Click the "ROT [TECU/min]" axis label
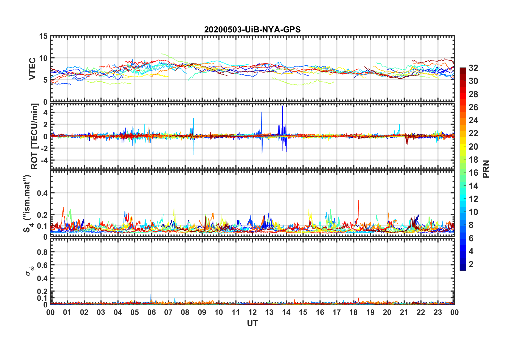 (x=35, y=136)
